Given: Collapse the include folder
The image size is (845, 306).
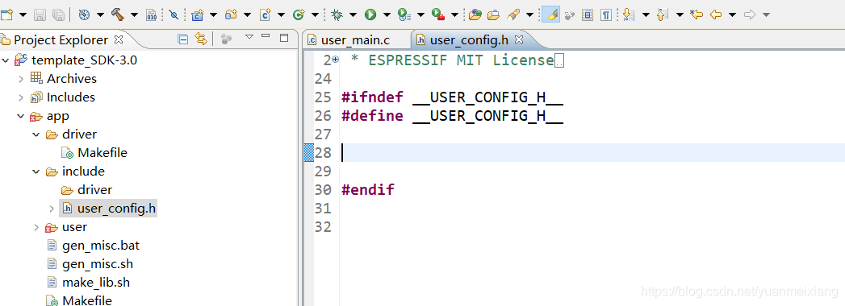Looking at the screenshot, I should pos(36,171).
